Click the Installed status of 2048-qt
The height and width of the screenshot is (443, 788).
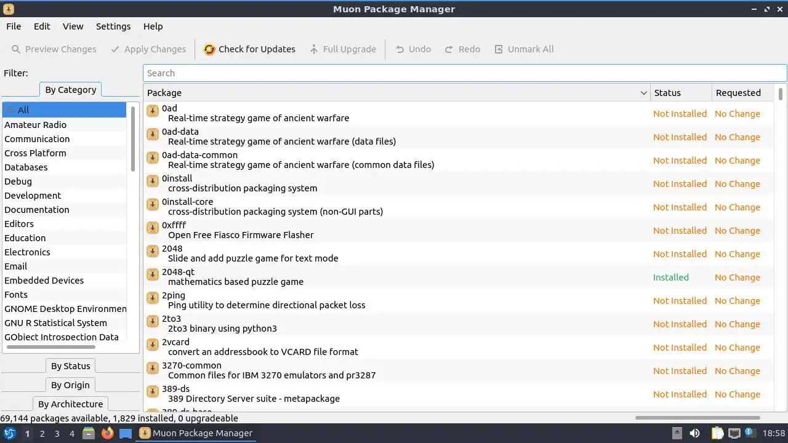coord(671,277)
